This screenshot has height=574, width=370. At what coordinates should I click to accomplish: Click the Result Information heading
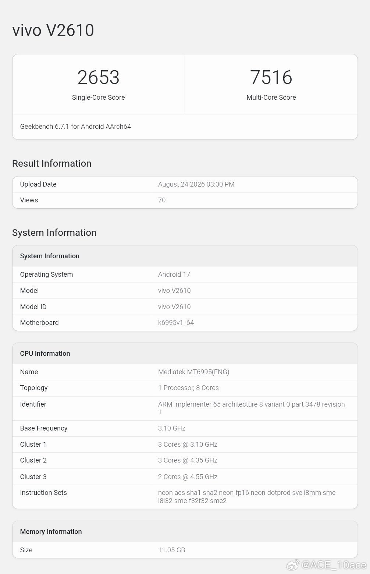(x=51, y=163)
